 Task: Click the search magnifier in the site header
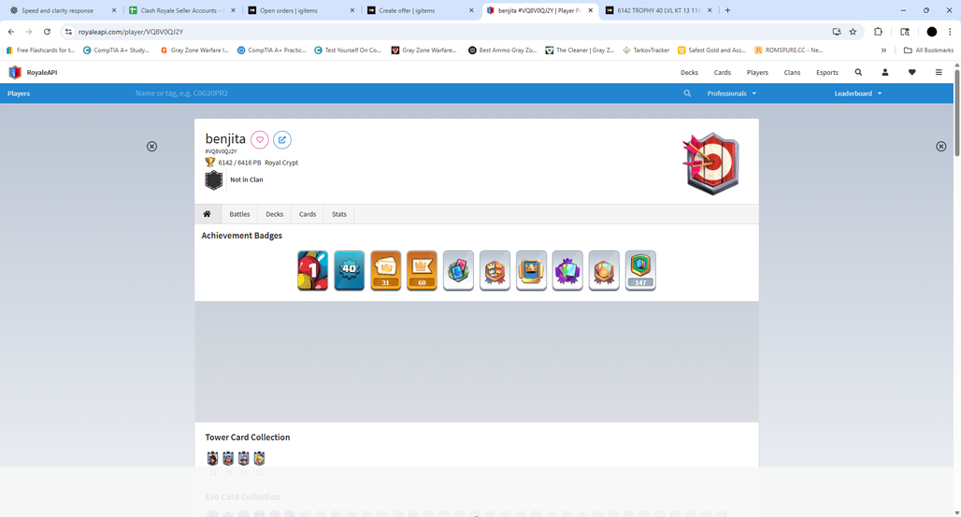click(859, 72)
